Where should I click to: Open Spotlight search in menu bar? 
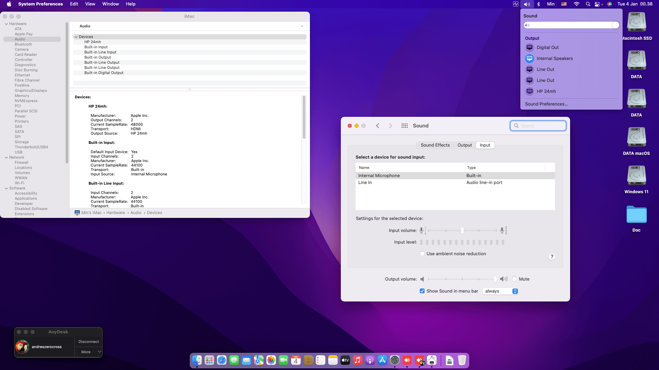(588, 4)
